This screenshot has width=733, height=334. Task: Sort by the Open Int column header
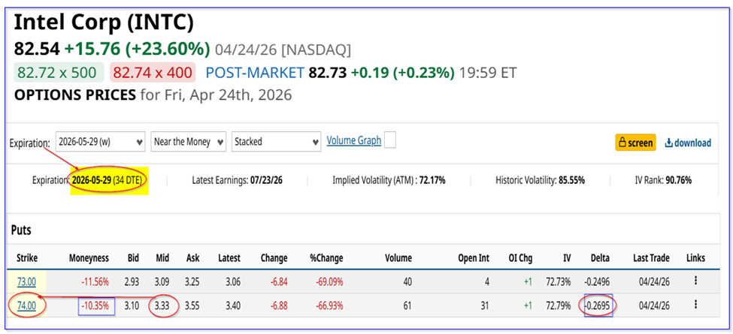point(474,257)
